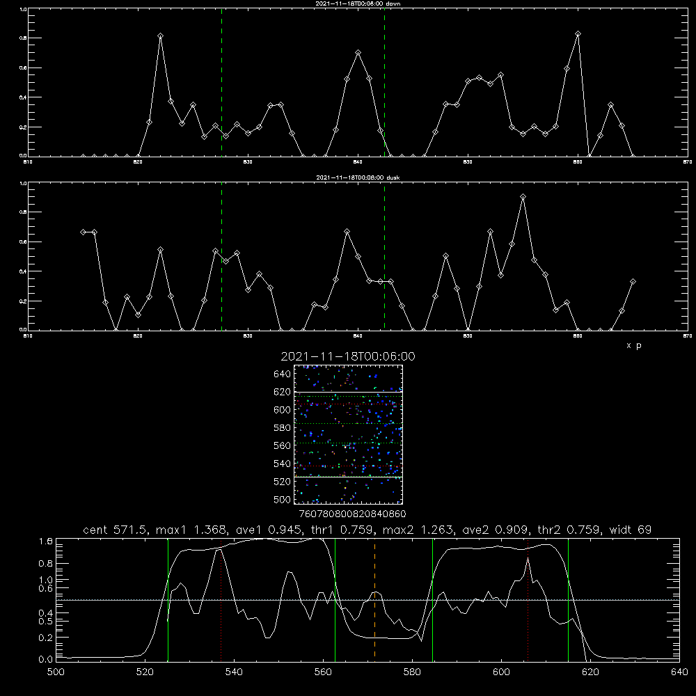This screenshot has width=696, height=696.
Task: Click scatter image y-axis label 580
Action: 283,428
